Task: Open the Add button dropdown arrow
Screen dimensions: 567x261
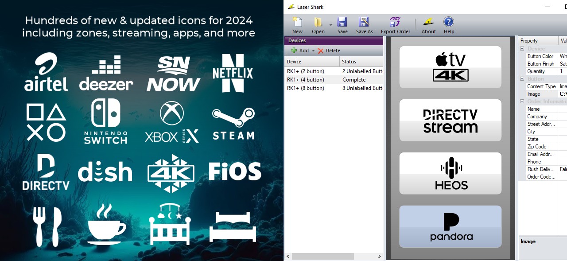Action: [313, 51]
